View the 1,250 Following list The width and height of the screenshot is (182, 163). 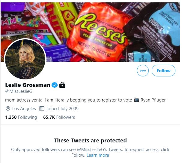21,117
